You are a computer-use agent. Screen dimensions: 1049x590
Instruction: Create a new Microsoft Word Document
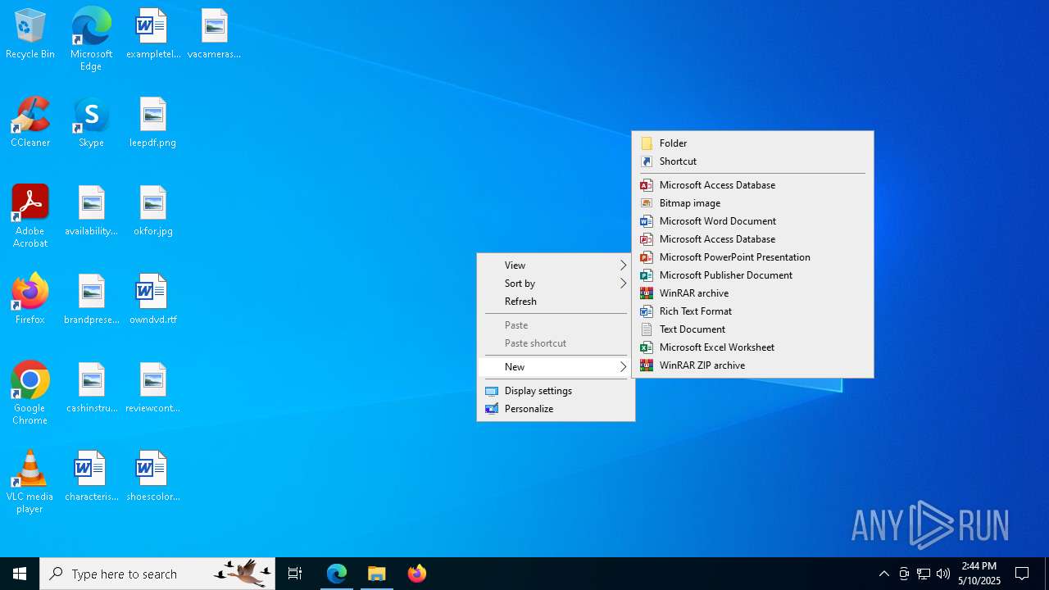(x=752, y=220)
